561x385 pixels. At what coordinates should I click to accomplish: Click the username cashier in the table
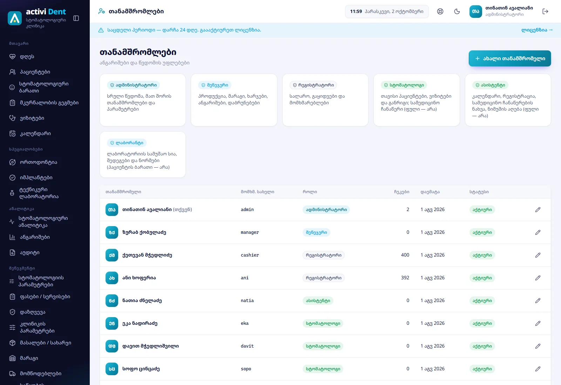pos(250,255)
